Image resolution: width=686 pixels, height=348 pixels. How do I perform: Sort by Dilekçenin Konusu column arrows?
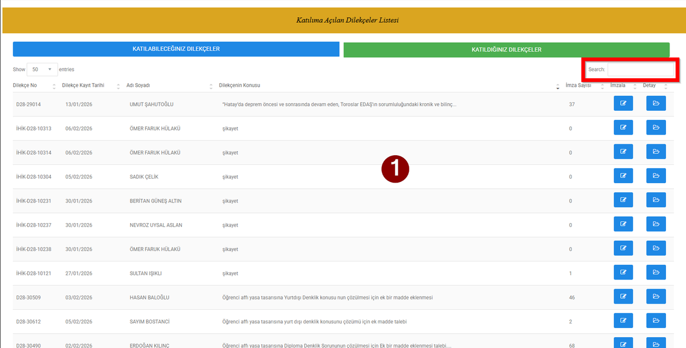[557, 86]
